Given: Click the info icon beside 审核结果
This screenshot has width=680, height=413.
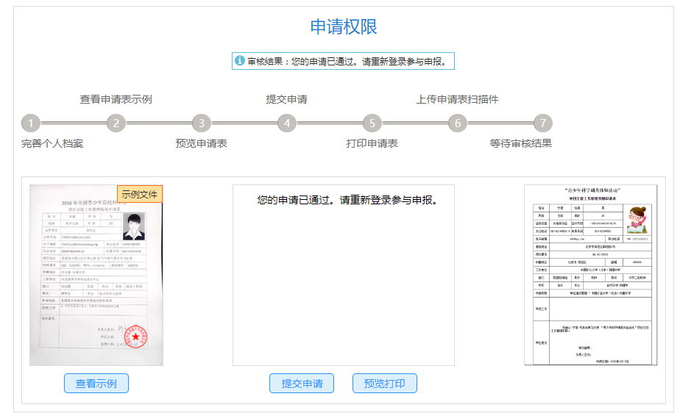Looking at the screenshot, I should (240, 61).
